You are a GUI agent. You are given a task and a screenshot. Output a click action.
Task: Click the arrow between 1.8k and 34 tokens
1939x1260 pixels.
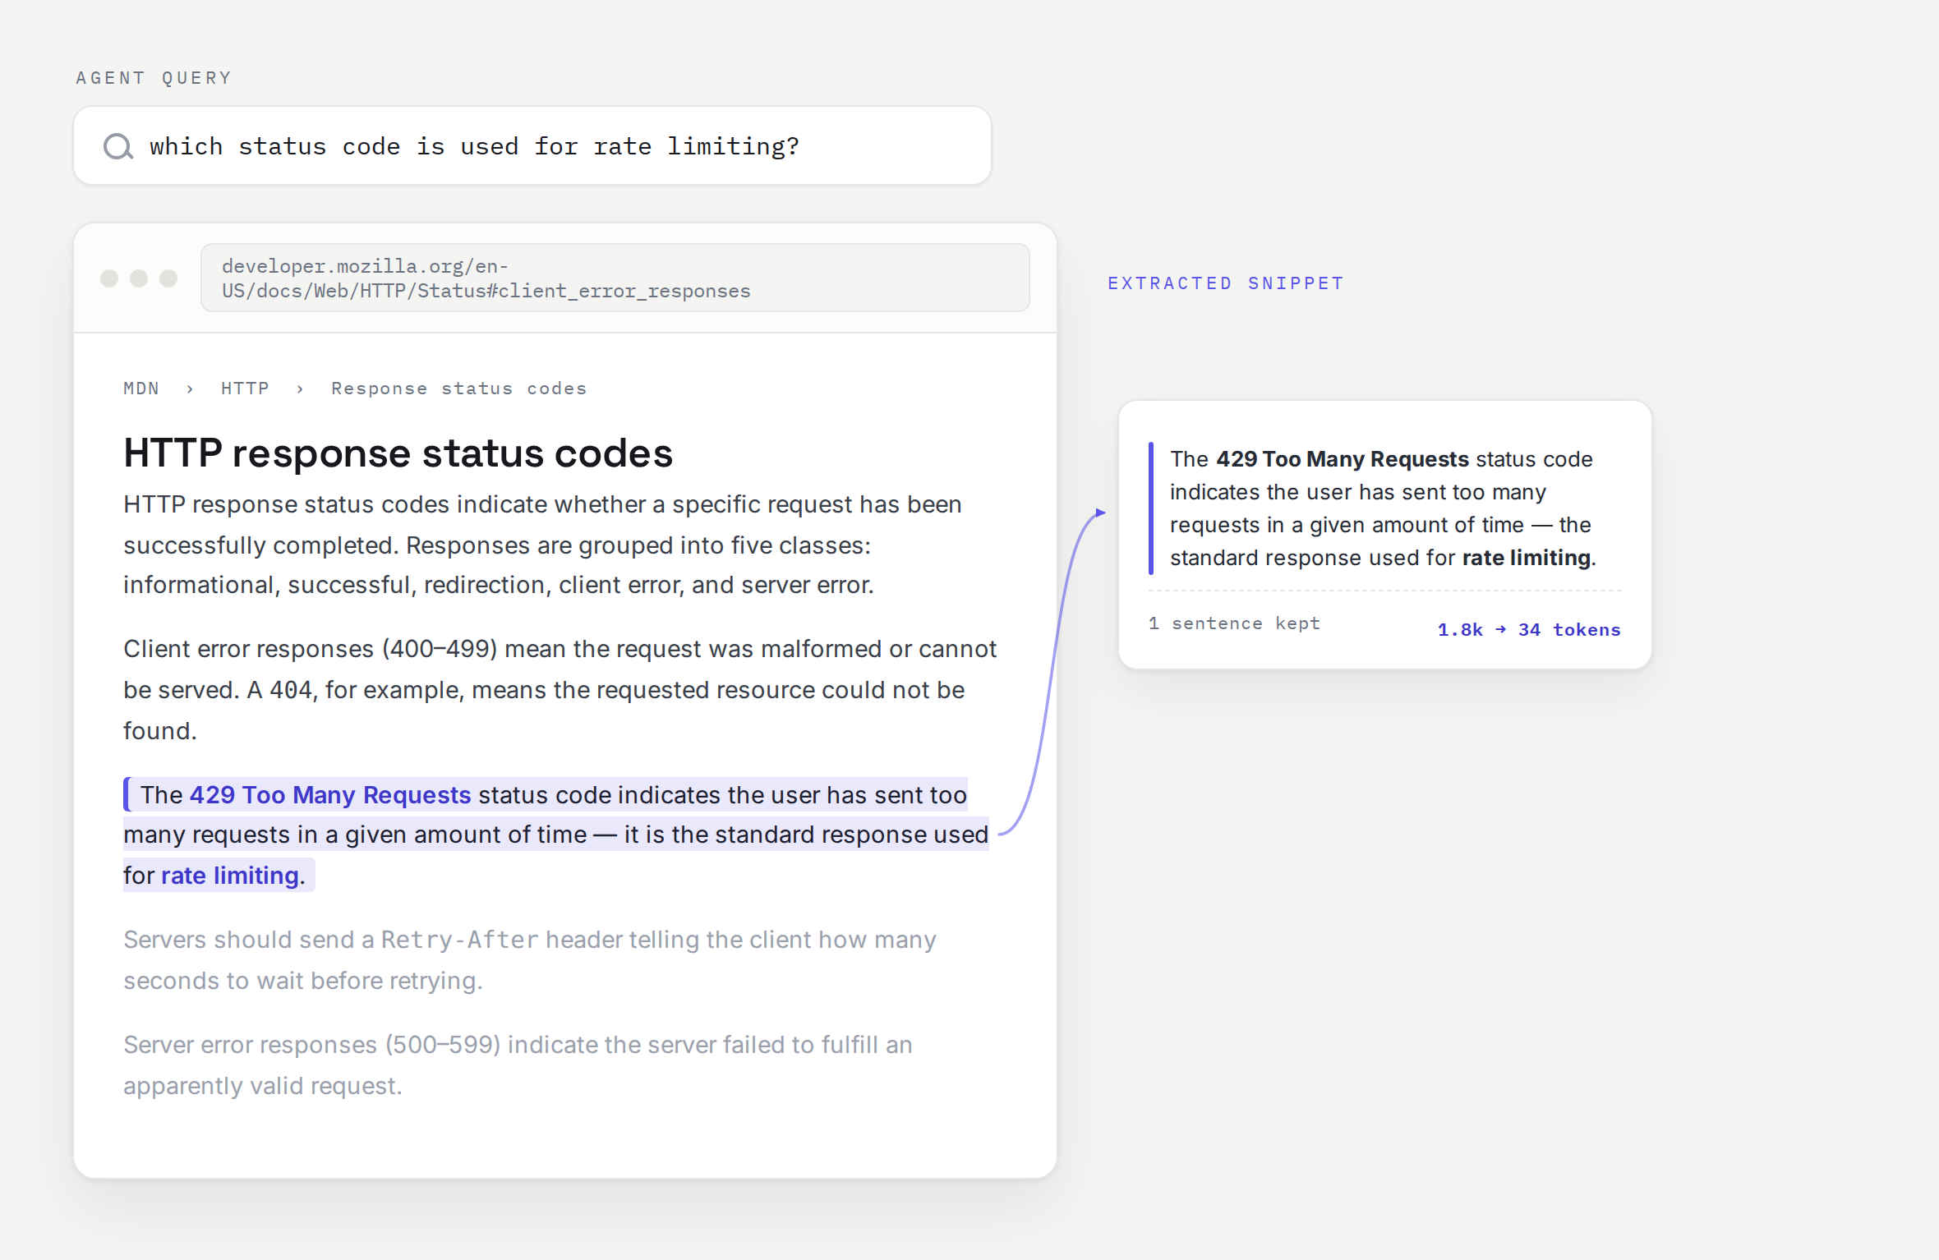click(x=1500, y=629)
